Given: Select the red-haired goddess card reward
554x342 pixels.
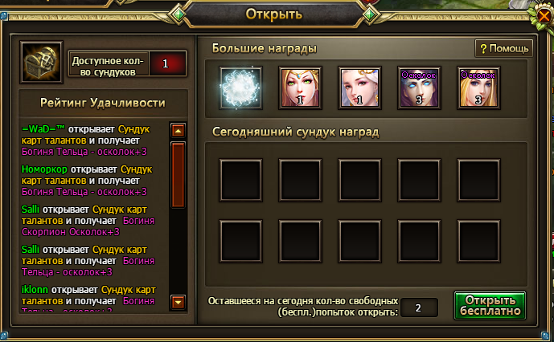Looking at the screenshot, I should tap(300, 88).
